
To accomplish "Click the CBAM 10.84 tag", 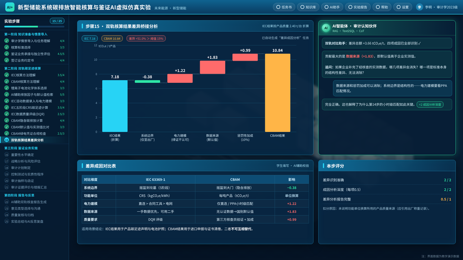I will coord(112,39).
